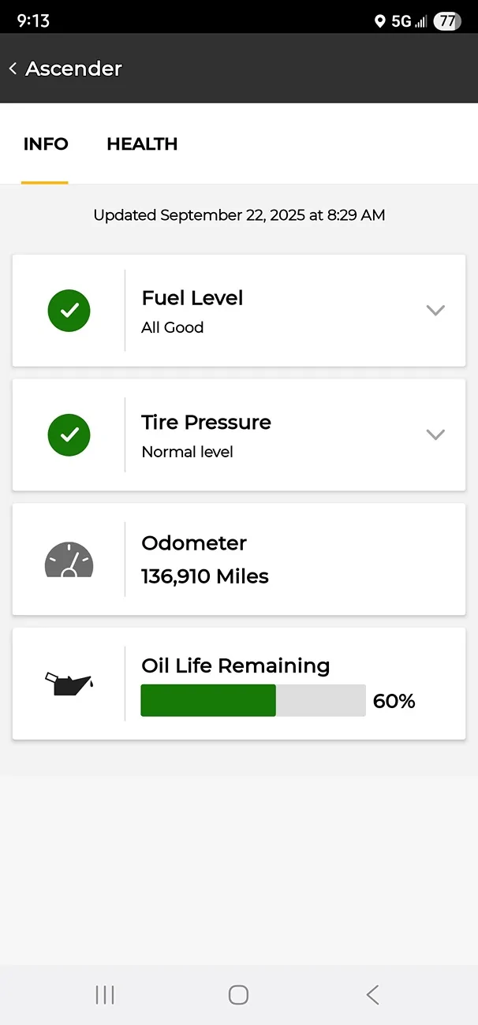Tap the battery indicator showing 77
478x1025 pixels.
click(447, 21)
